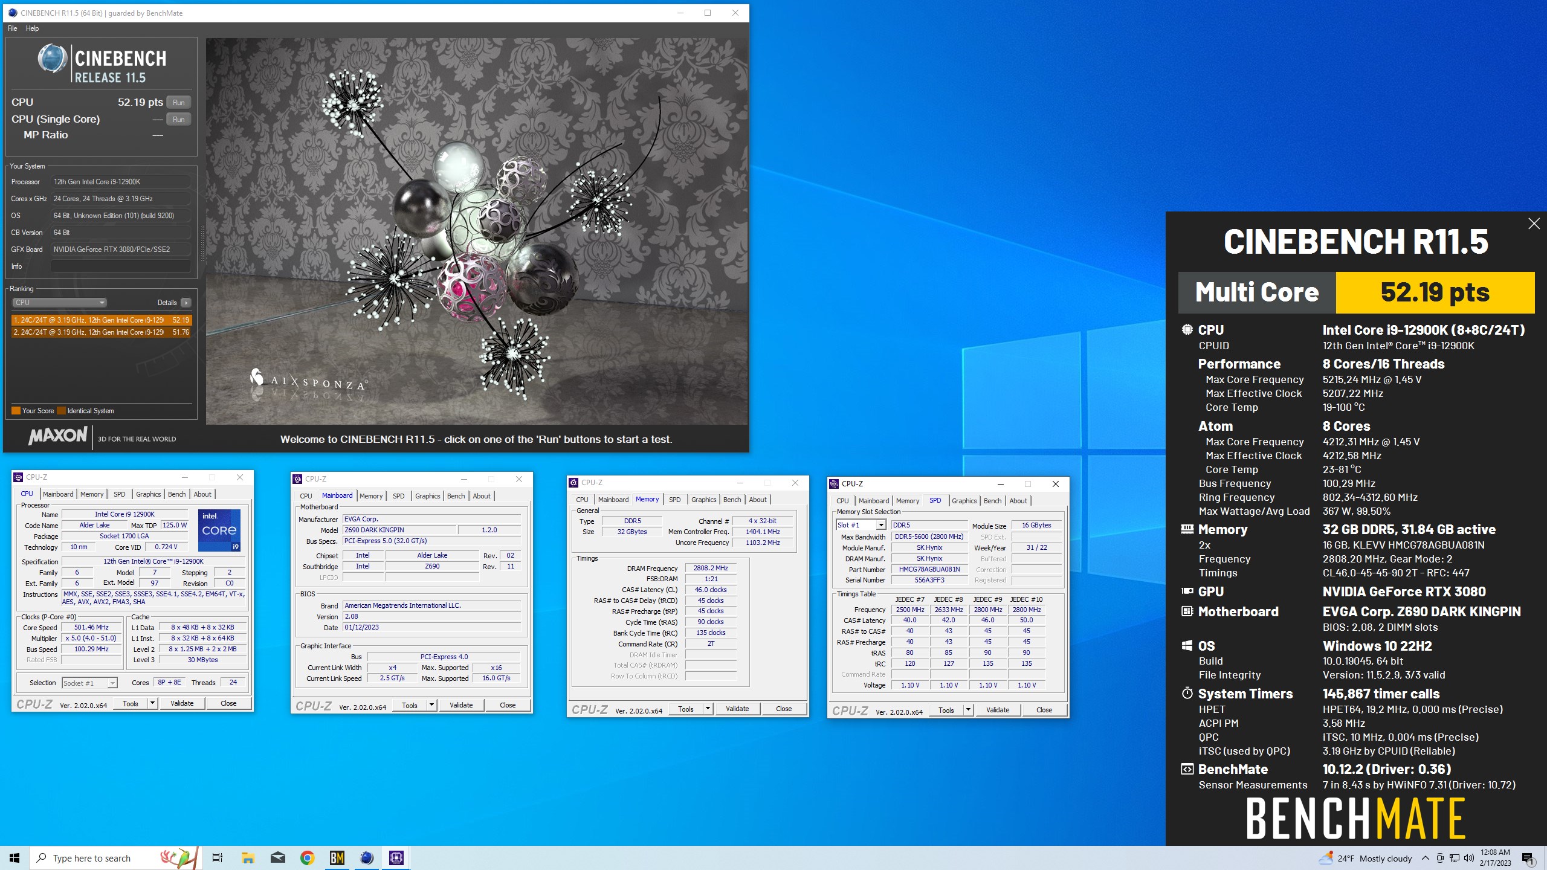
Task: Click the Info input field in Your System
Action: click(121, 266)
